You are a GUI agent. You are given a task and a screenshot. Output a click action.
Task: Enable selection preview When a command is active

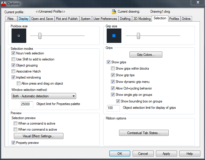point(16,123)
